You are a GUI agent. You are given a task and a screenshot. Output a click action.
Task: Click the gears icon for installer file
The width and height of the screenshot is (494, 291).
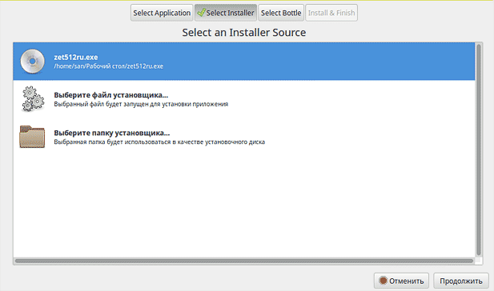tap(33, 99)
